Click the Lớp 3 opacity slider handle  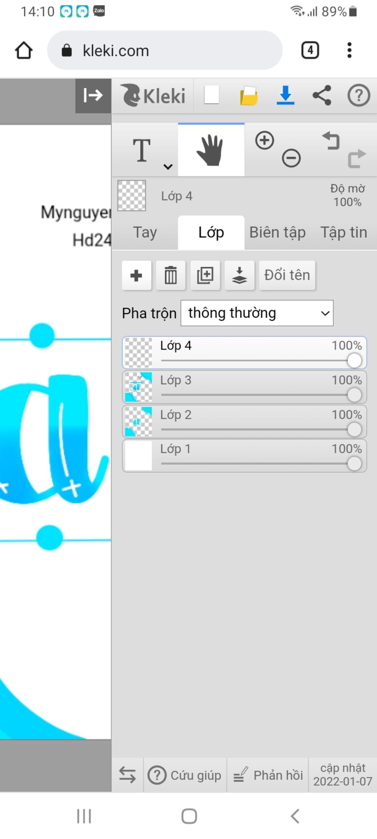(x=354, y=395)
